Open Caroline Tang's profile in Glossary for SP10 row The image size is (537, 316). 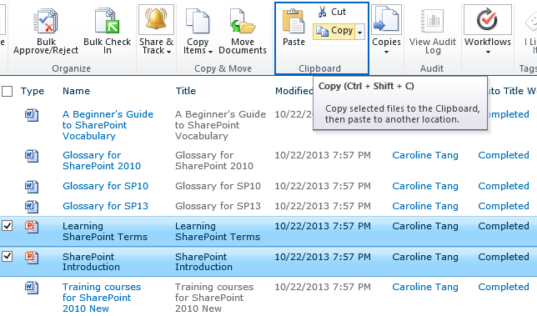[425, 186]
